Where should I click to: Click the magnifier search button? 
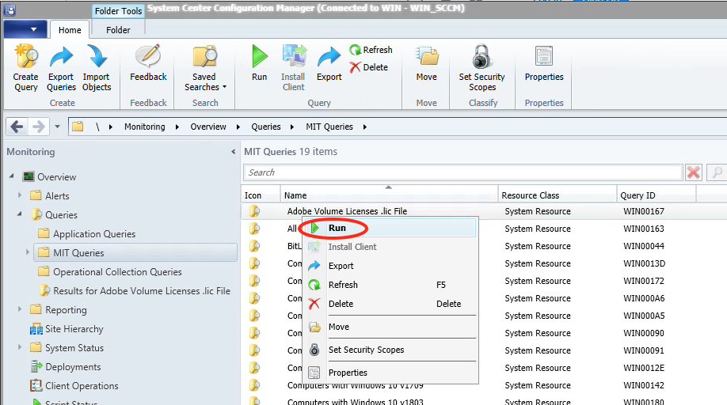[x=717, y=172]
